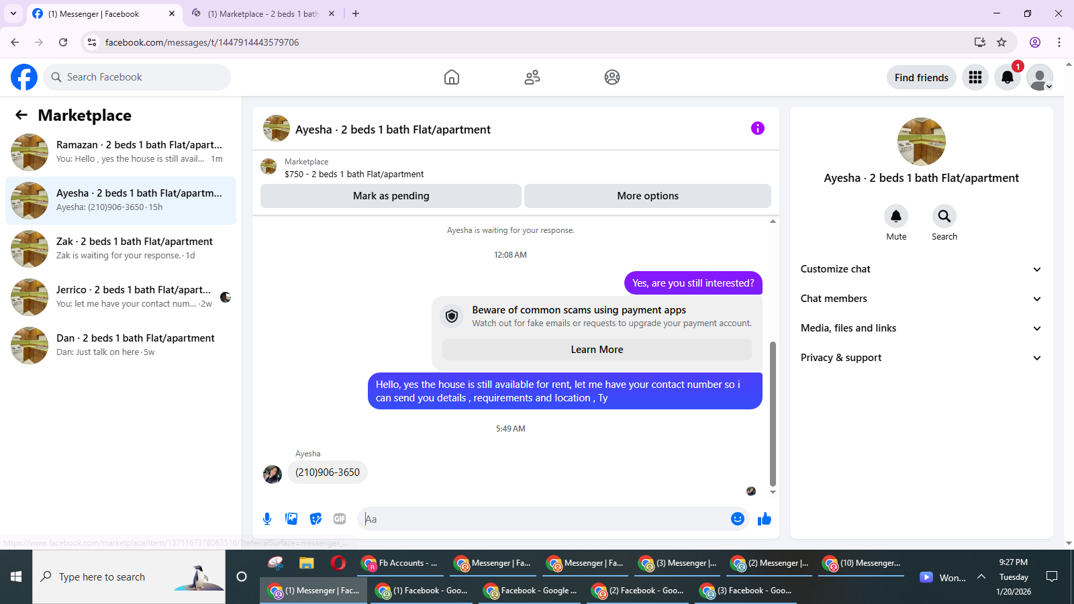Open a new browser tab
The image size is (1074, 604).
pyautogui.click(x=356, y=13)
